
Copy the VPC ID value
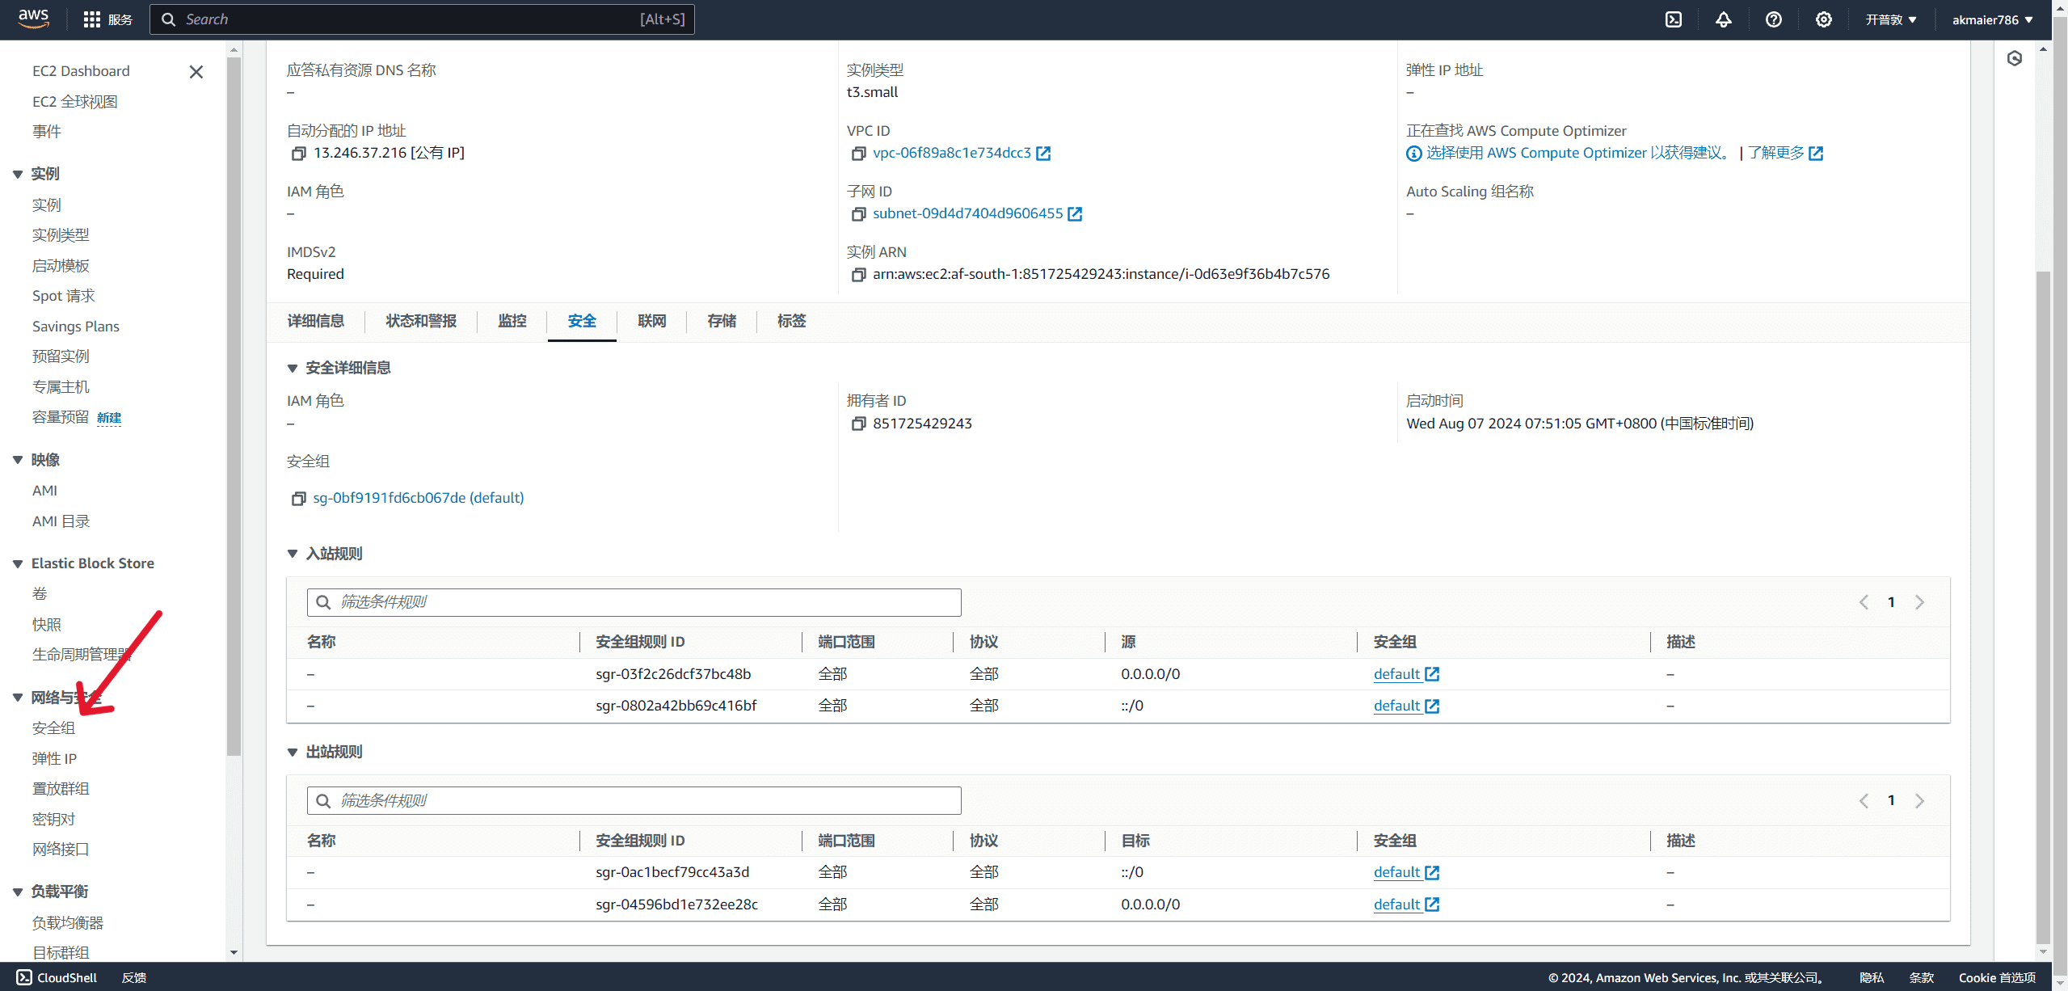pyautogui.click(x=859, y=154)
